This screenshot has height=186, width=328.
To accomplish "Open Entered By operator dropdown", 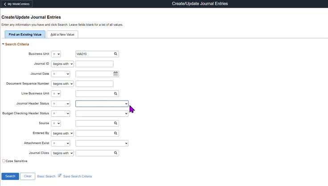I will coord(62,133).
